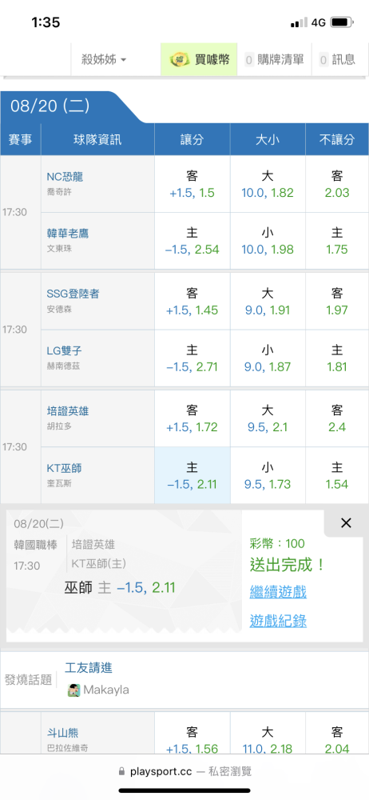Open the 遊戲紀錄 link
Image resolution: width=369 pixels, height=800 pixels.
coord(278,621)
